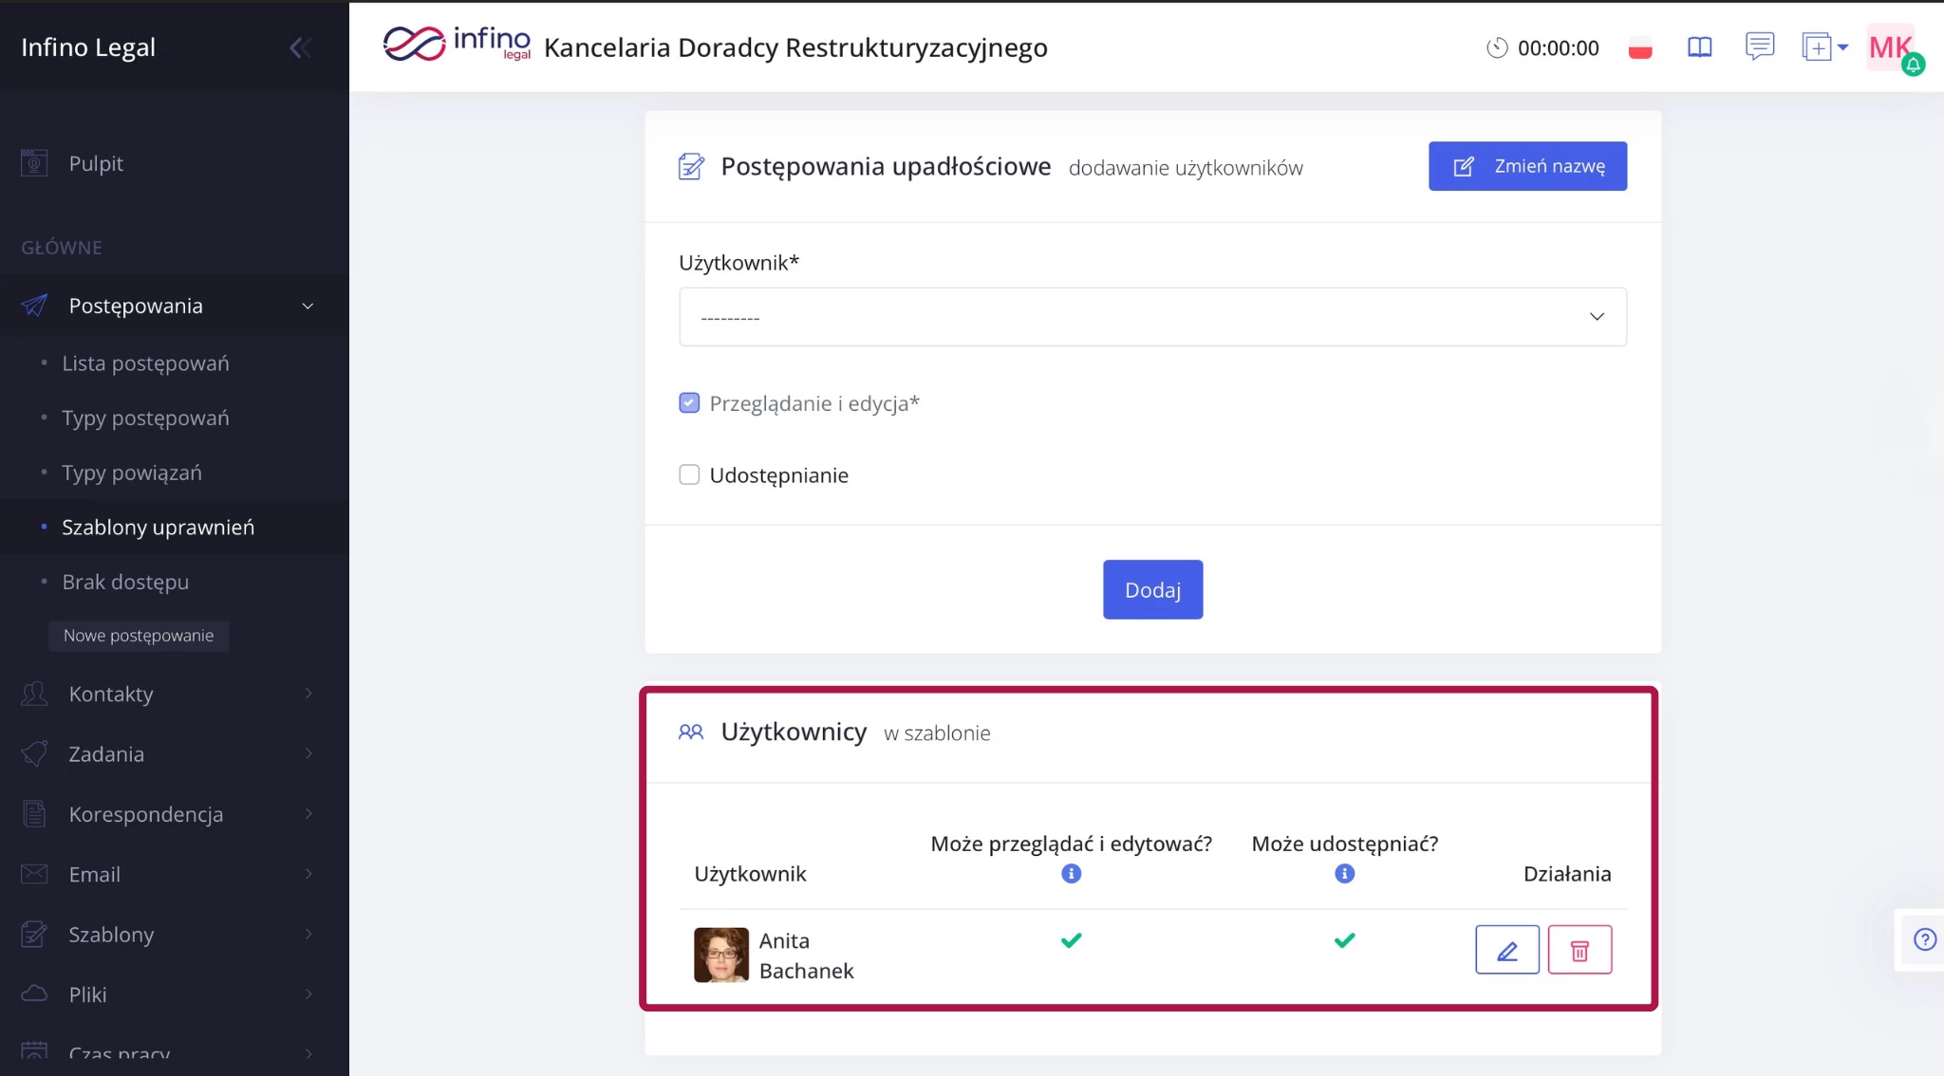This screenshot has height=1076, width=1944.
Task: Open Typy powiązań menu item
Action: tap(132, 473)
